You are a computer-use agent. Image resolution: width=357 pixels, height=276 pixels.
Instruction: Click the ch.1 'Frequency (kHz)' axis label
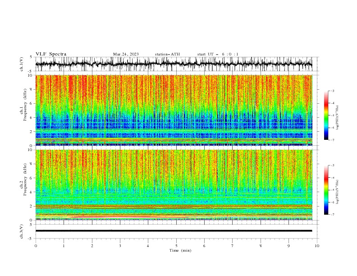coord(25,105)
